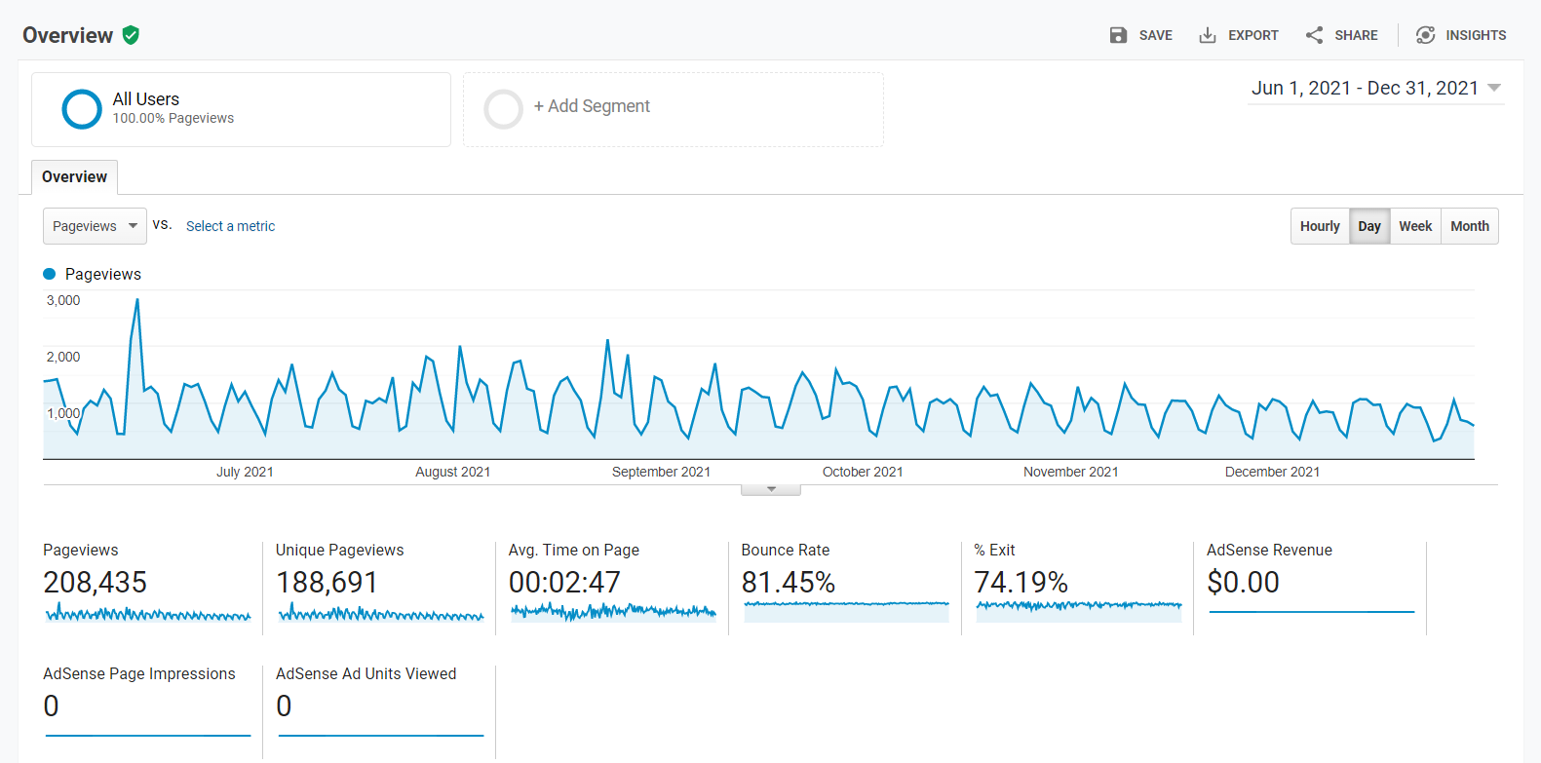Image resolution: width=1541 pixels, height=763 pixels.
Task: Open the Pageviews metric dropdown
Action: (x=95, y=226)
